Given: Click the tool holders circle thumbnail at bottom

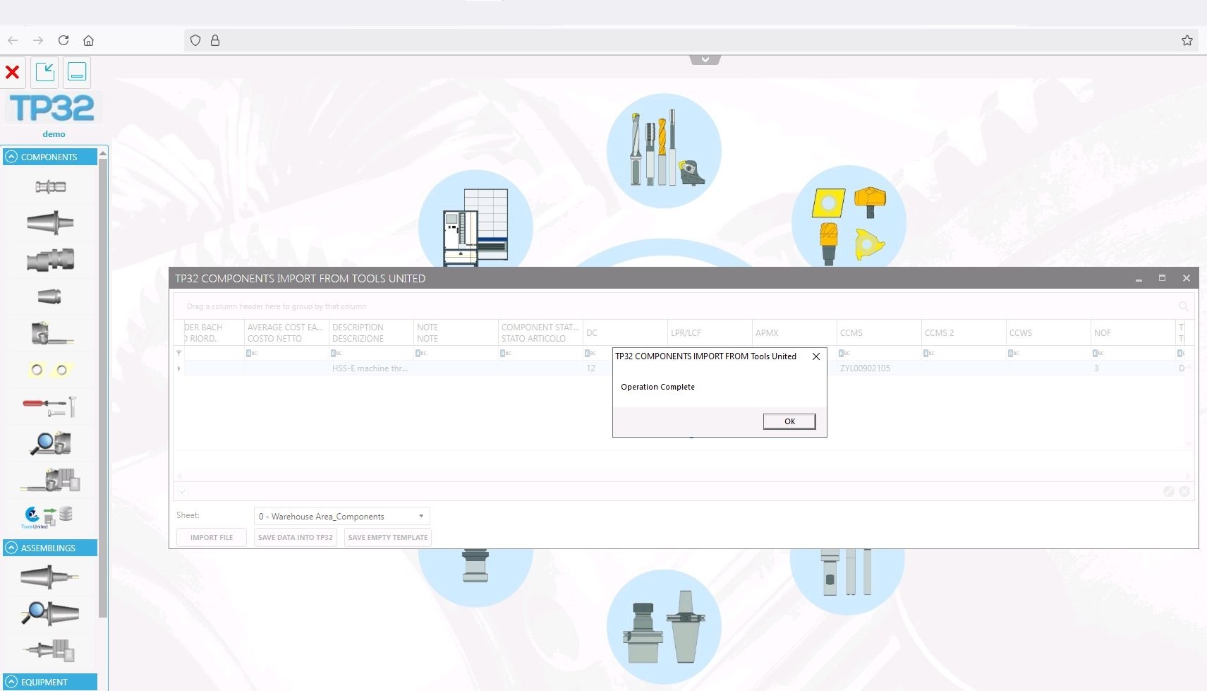Looking at the screenshot, I should 664,627.
